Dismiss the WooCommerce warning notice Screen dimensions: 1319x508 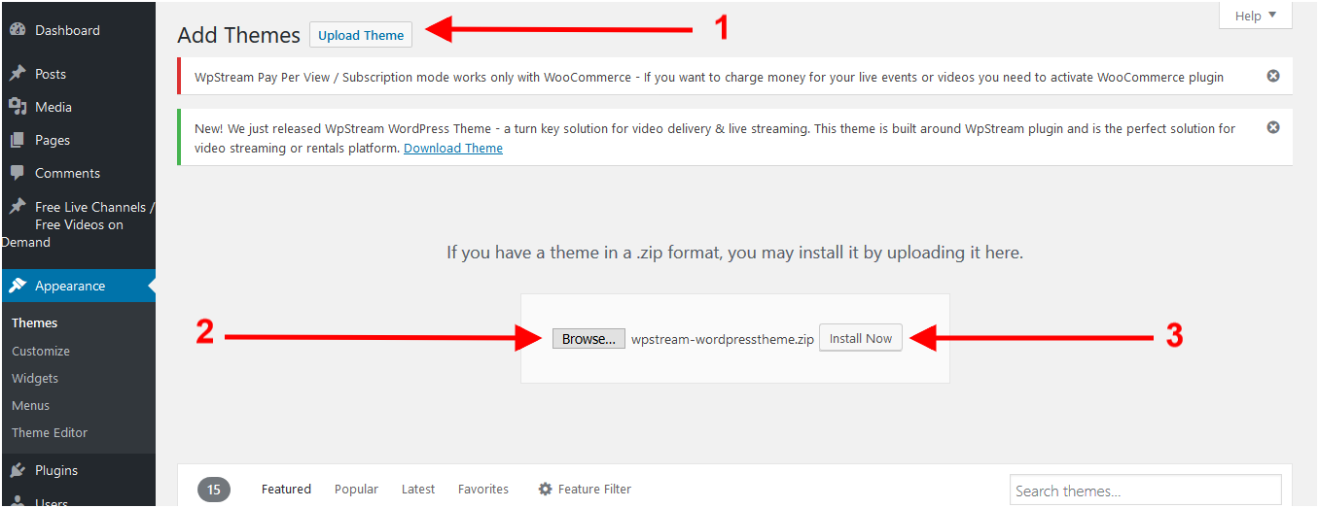[1273, 76]
